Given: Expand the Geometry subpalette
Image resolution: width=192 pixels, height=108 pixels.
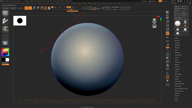Looking at the screenshot, I should [x=177, y=40].
